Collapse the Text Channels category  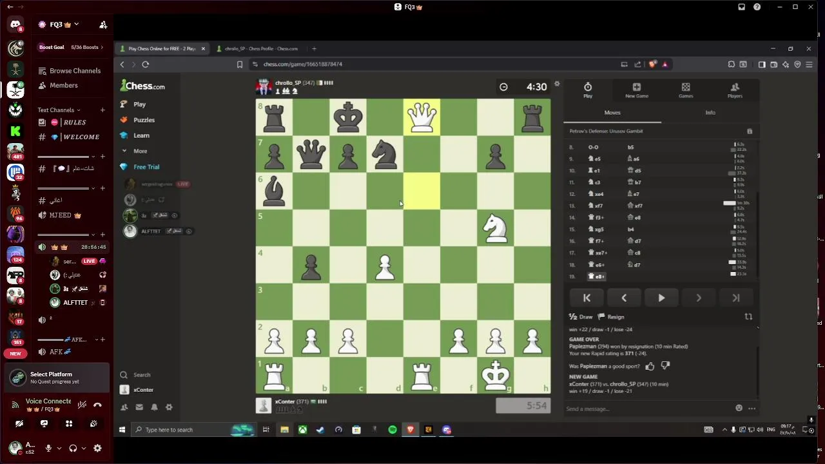pos(59,110)
